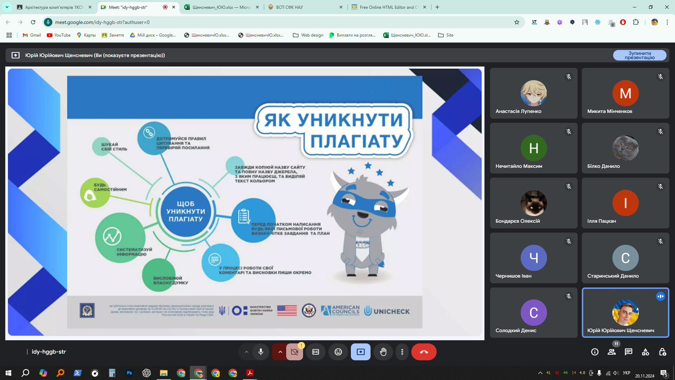Click the Raise hand icon

tap(383, 352)
